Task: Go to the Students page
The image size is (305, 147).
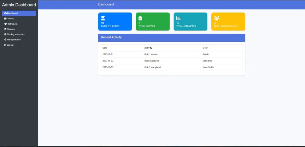Action: point(19,29)
